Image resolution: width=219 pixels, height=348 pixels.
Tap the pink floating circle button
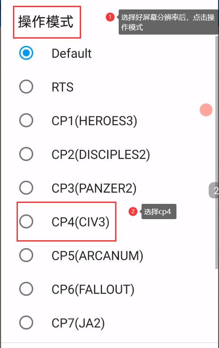click(x=206, y=110)
